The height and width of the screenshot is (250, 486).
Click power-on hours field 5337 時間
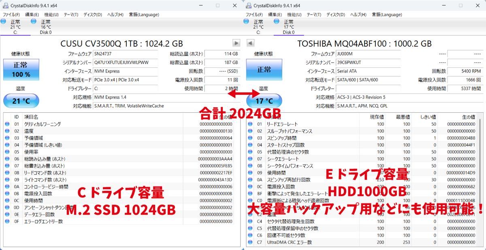tap(465, 88)
